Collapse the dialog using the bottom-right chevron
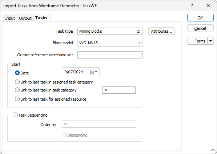Image resolution: width=217 pixels, height=154 pixels. coord(213,150)
